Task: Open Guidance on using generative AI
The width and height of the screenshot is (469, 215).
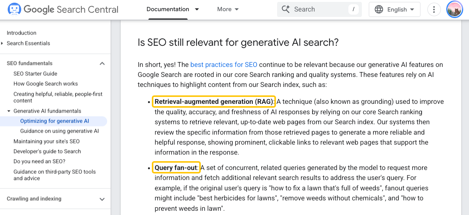Action: tap(59, 131)
